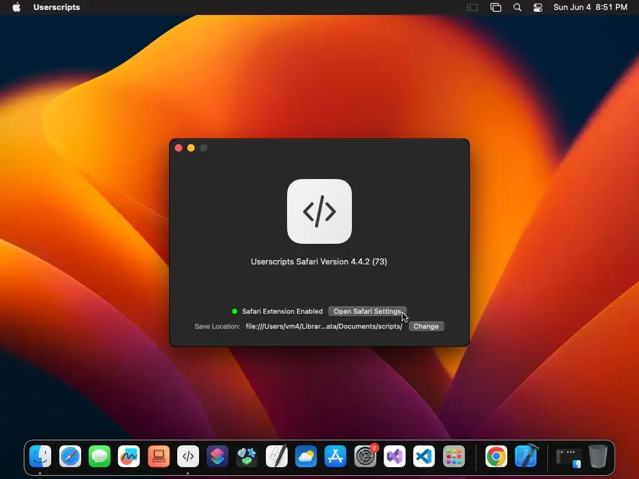Launch Google Chrome from the dock

pos(496,456)
